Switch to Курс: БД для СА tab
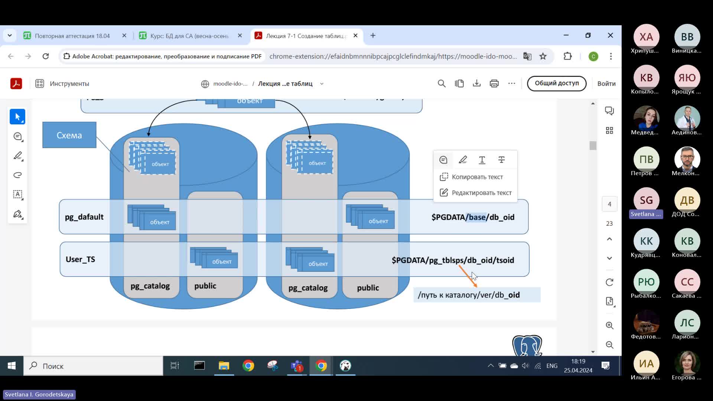 [189, 36]
